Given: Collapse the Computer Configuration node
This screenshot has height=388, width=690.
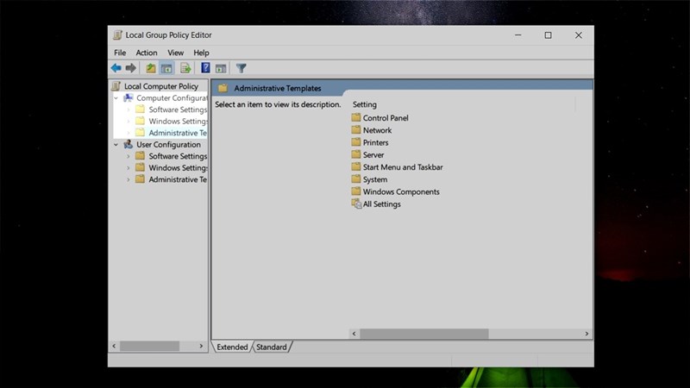Looking at the screenshot, I should (116, 98).
